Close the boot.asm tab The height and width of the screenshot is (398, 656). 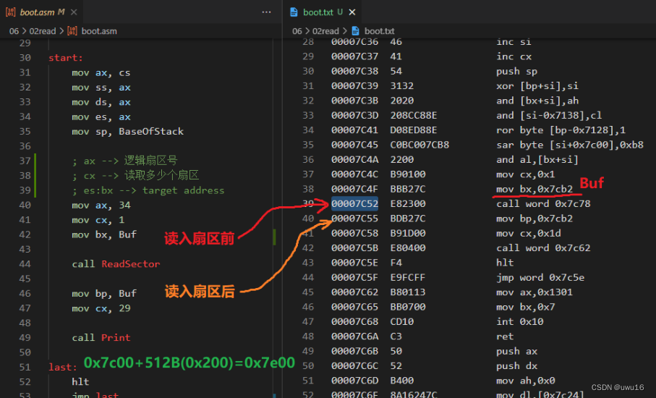[74, 12]
